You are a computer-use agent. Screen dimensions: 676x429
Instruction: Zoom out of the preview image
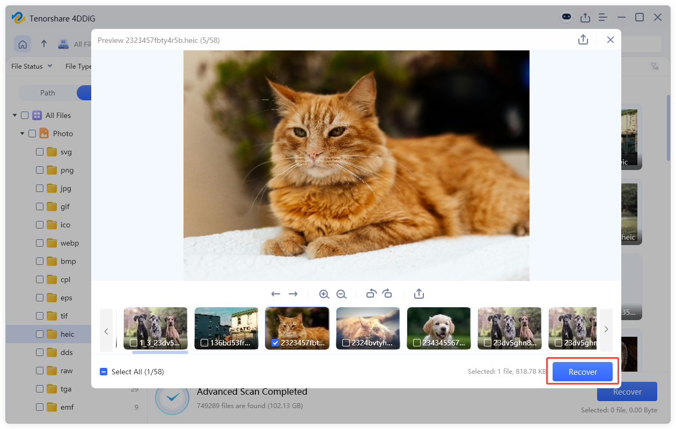tap(342, 294)
